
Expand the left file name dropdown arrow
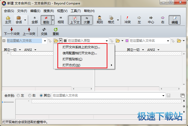click(x=45, y=41)
